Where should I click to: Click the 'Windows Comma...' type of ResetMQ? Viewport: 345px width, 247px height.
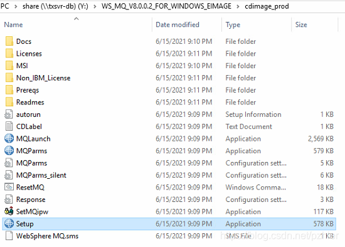click(256, 187)
